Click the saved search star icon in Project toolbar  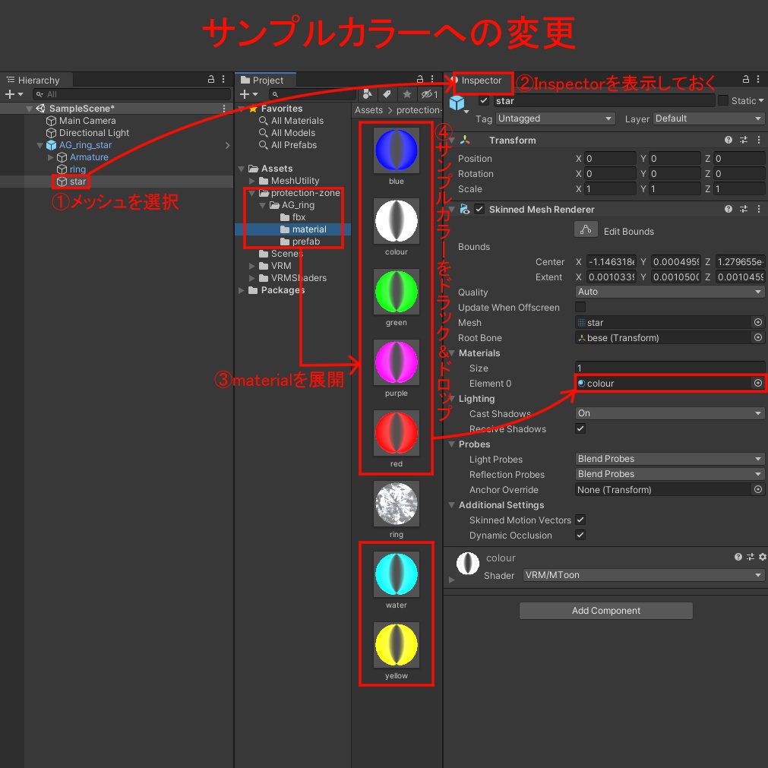coord(406,93)
